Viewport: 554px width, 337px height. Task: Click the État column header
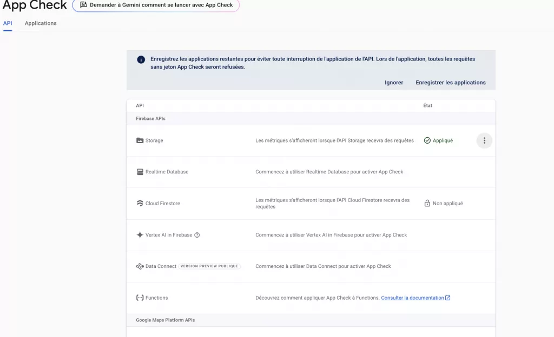(x=427, y=105)
